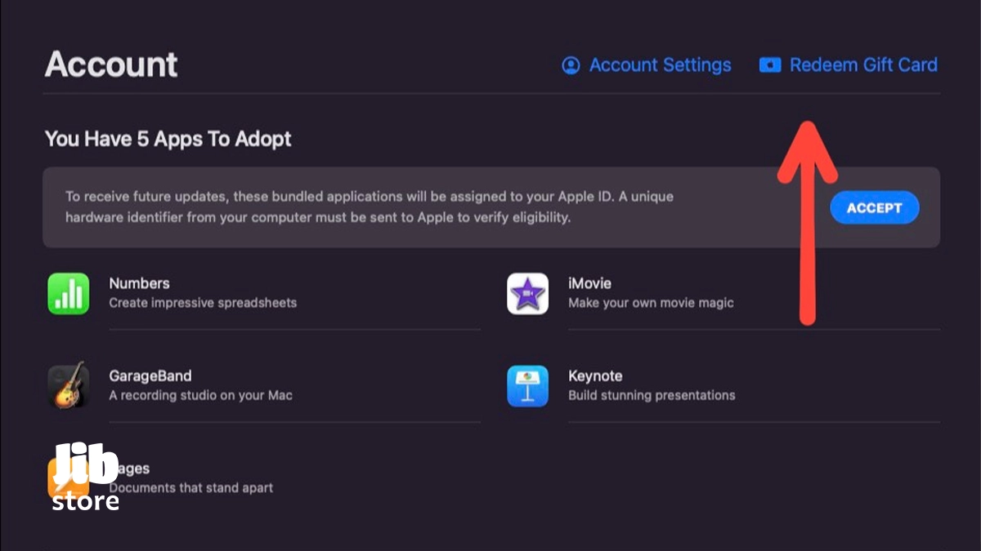This screenshot has height=551, width=981.
Task: Click the gift card icon beside Redeem
Action: click(x=769, y=65)
